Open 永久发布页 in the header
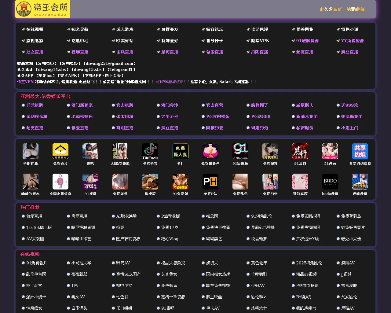The width and height of the screenshot is (391, 313). click(331, 9)
